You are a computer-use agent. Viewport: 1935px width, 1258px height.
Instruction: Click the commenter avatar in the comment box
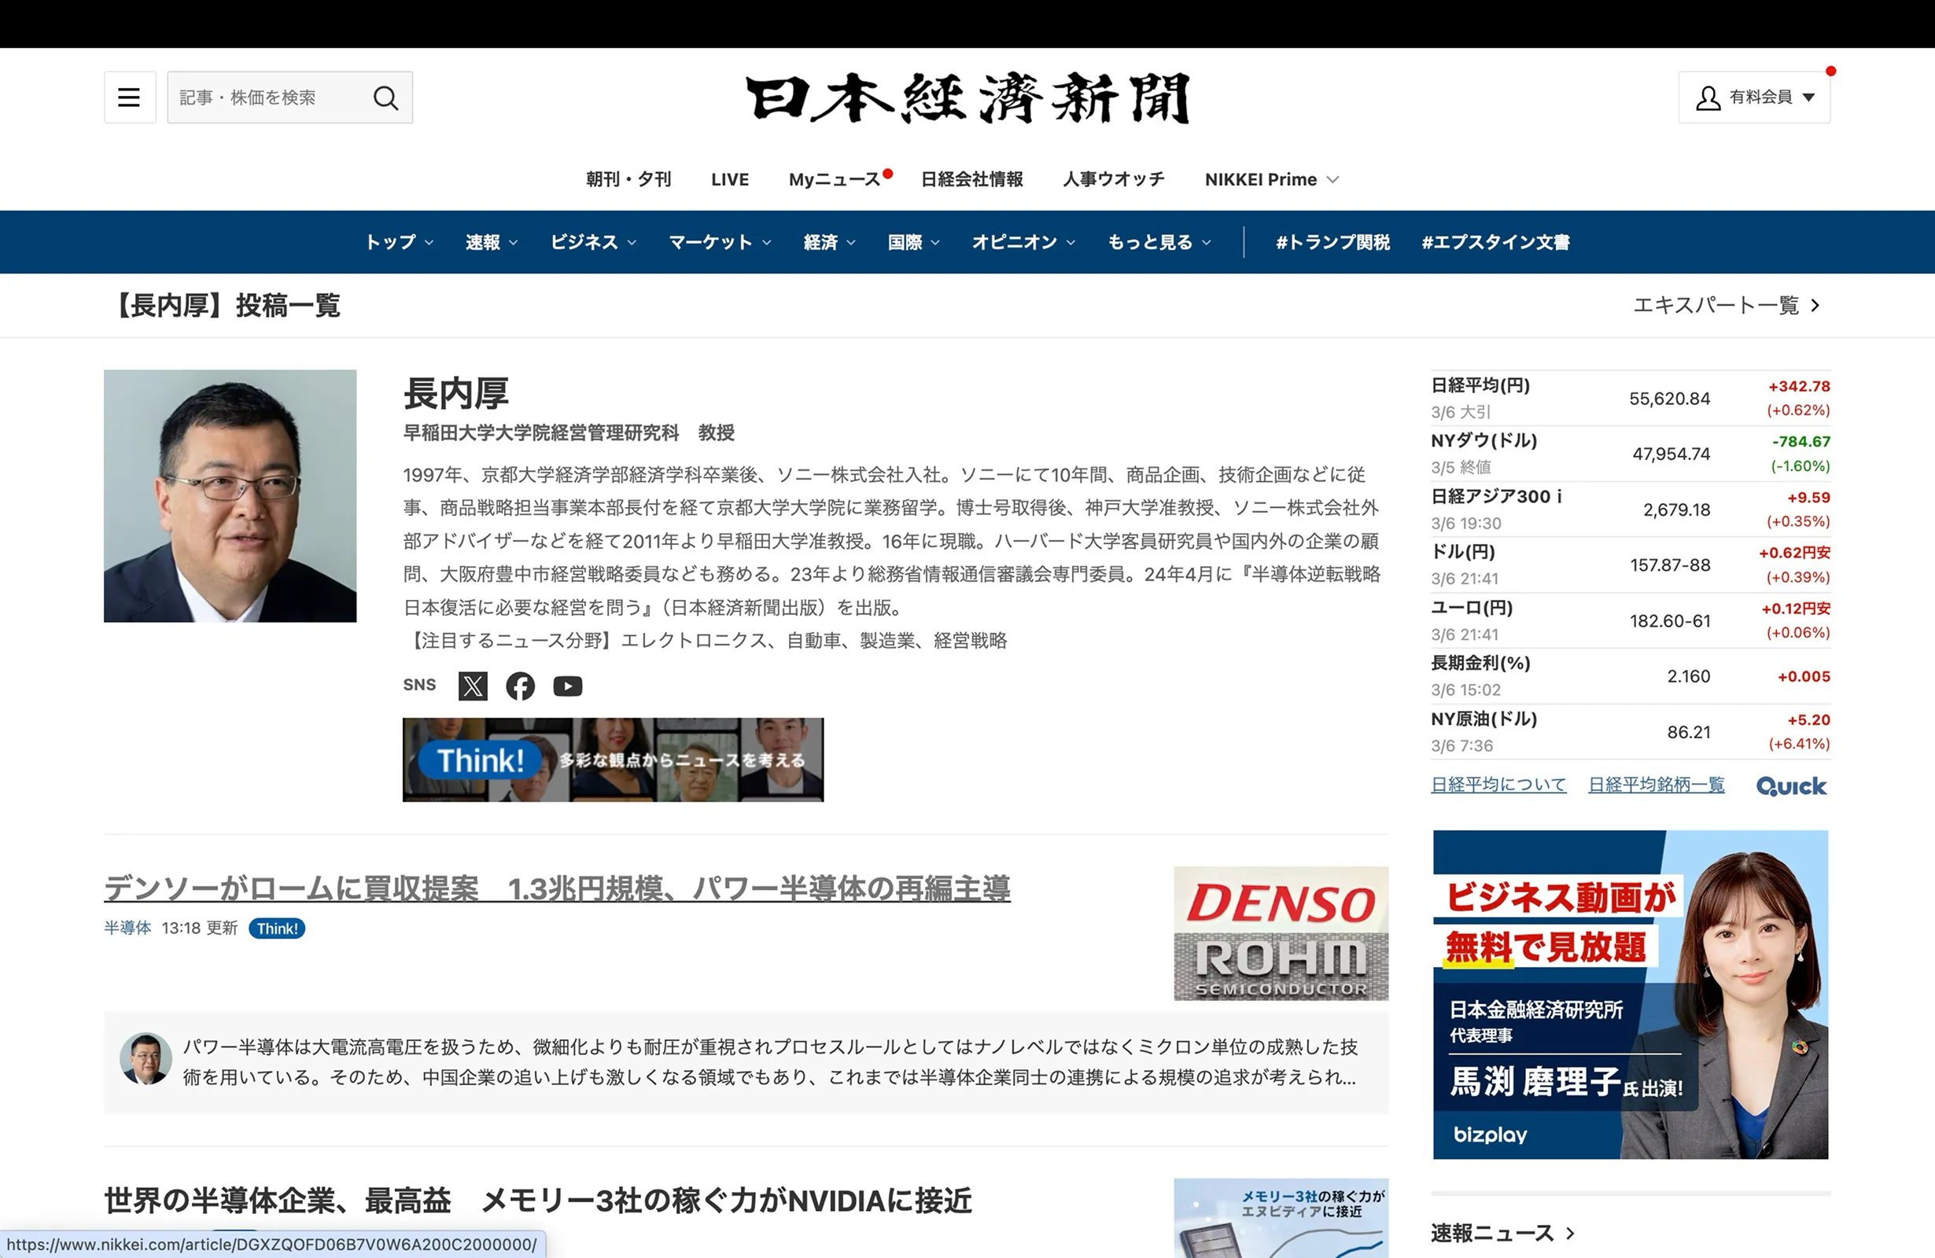[146, 1058]
